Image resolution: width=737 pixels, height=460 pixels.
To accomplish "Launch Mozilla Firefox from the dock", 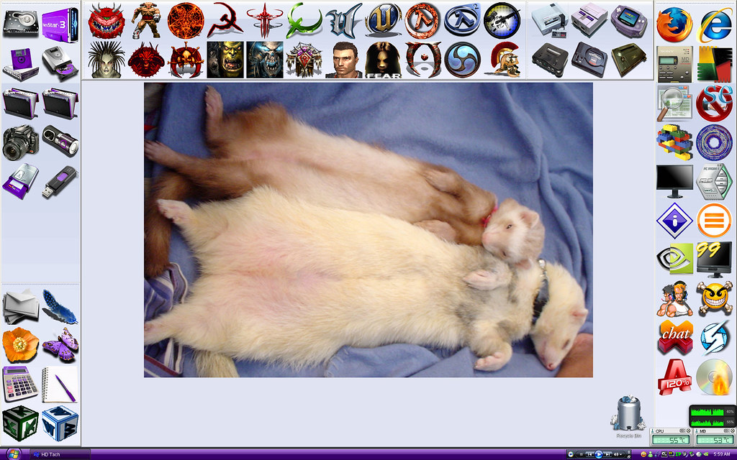I will tap(674, 25).
